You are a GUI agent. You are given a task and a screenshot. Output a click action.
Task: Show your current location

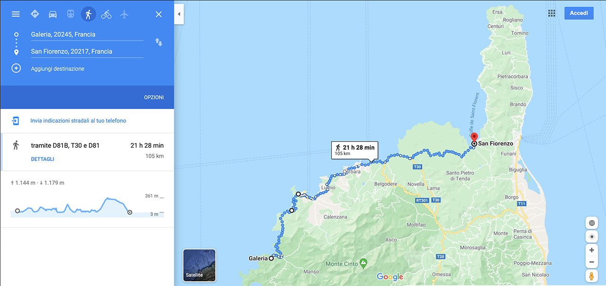pyautogui.click(x=592, y=236)
